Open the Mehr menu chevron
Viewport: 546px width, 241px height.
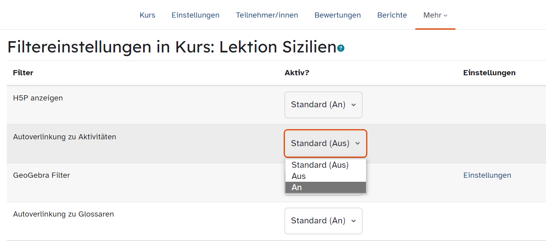pos(445,16)
